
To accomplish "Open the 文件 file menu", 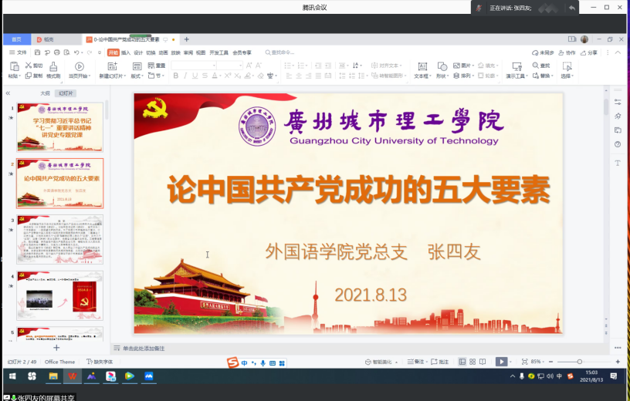I will tap(19, 52).
